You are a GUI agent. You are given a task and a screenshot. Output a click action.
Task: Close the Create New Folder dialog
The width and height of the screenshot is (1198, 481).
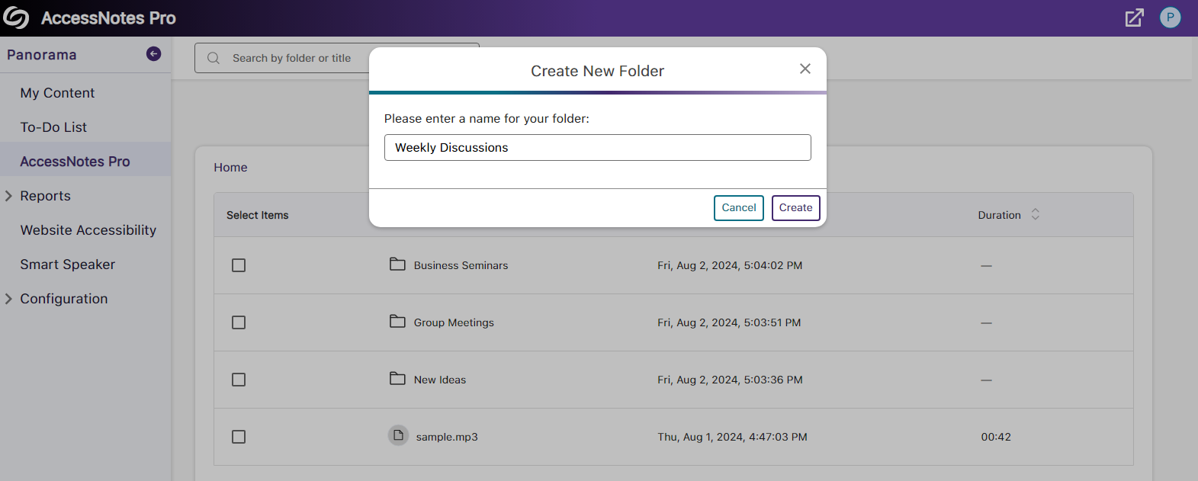pyautogui.click(x=805, y=69)
